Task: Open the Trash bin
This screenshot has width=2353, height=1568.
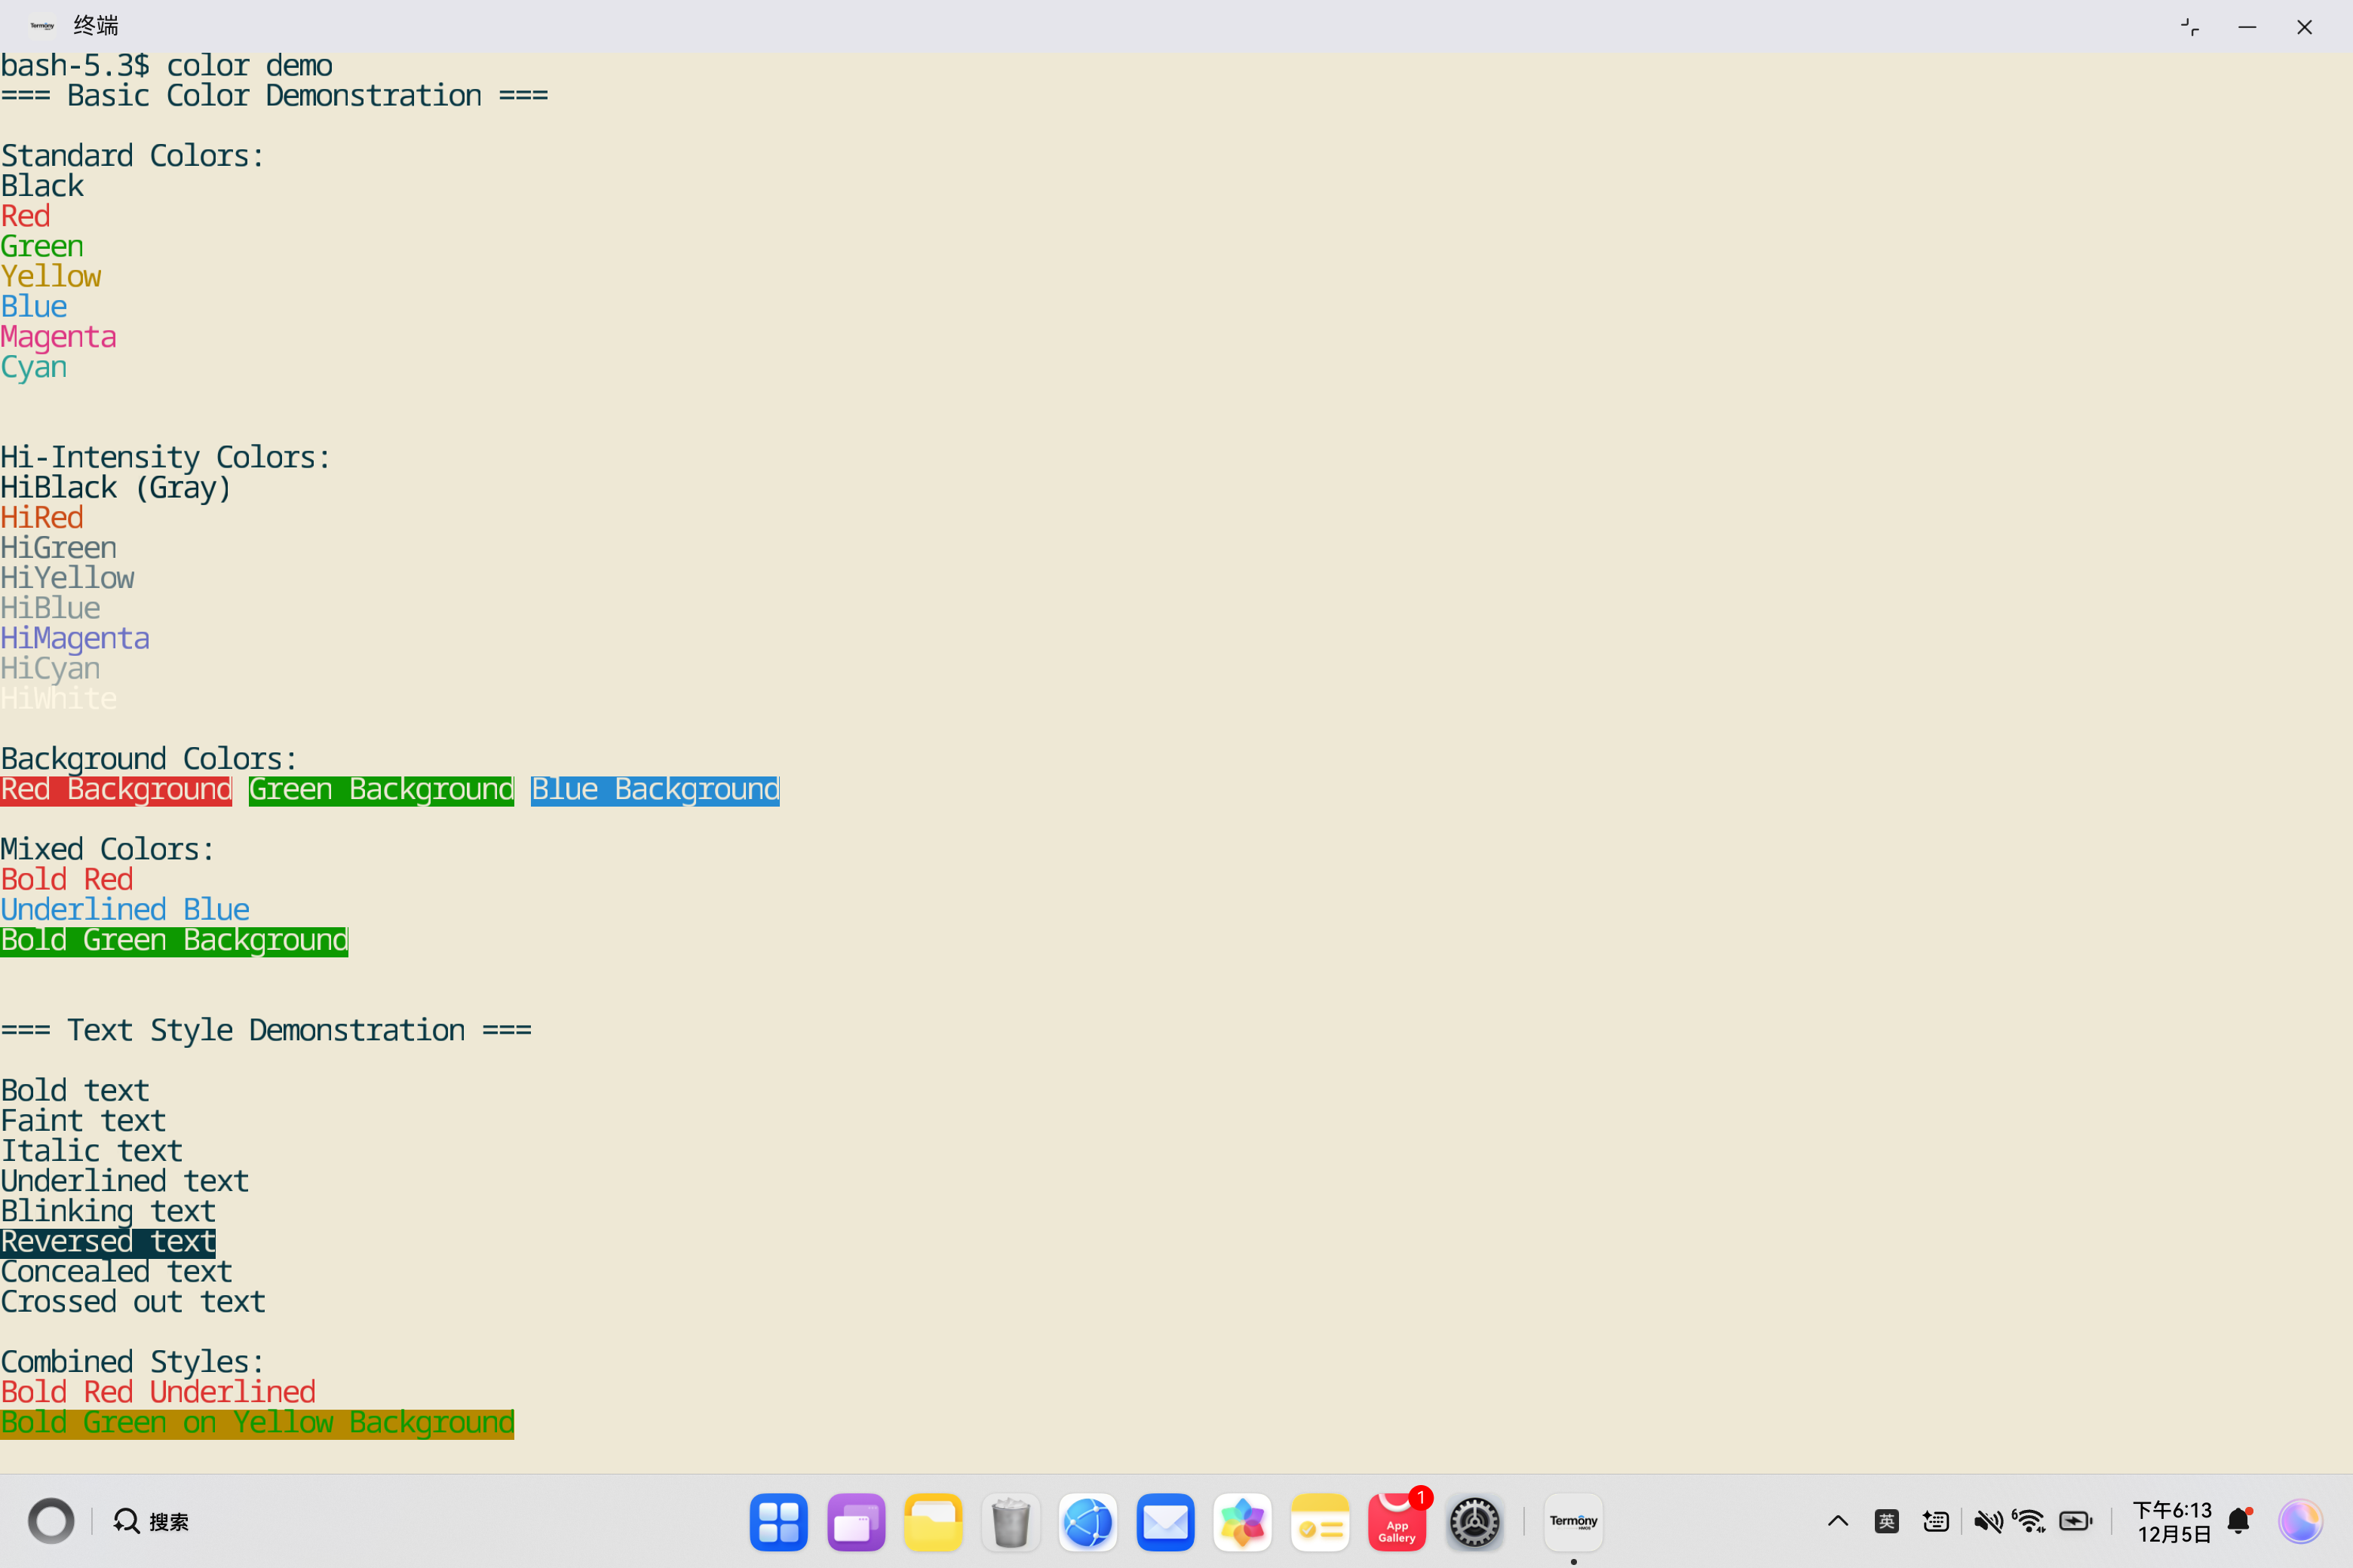Action: [1011, 1522]
